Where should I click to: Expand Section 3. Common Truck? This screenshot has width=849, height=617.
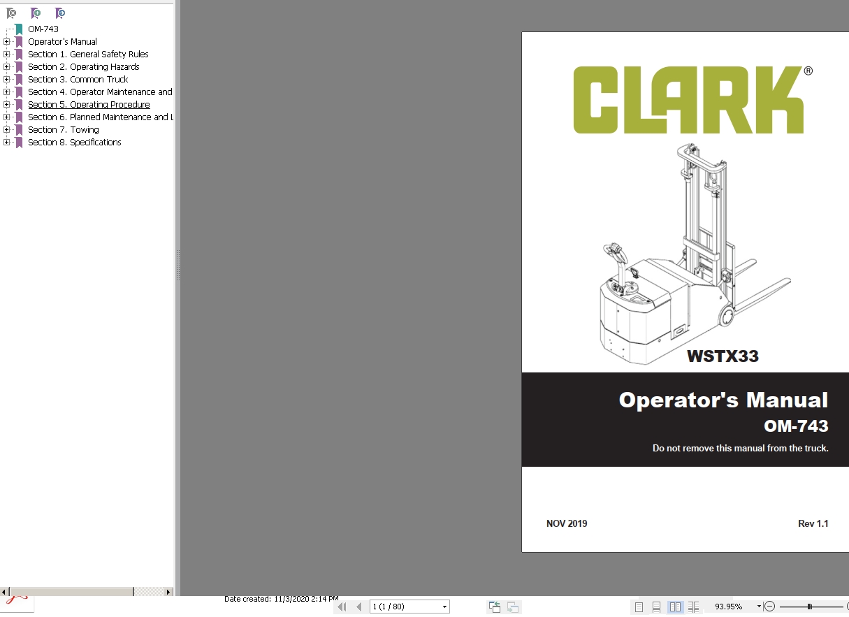click(6, 80)
